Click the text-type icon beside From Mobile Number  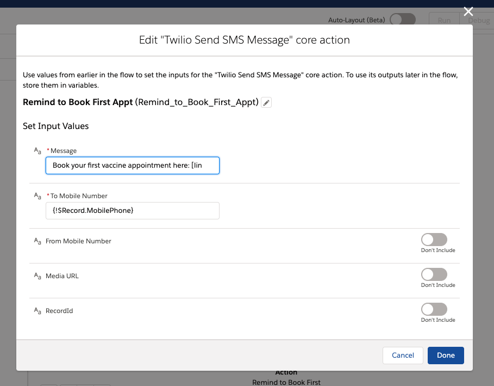pos(37,241)
